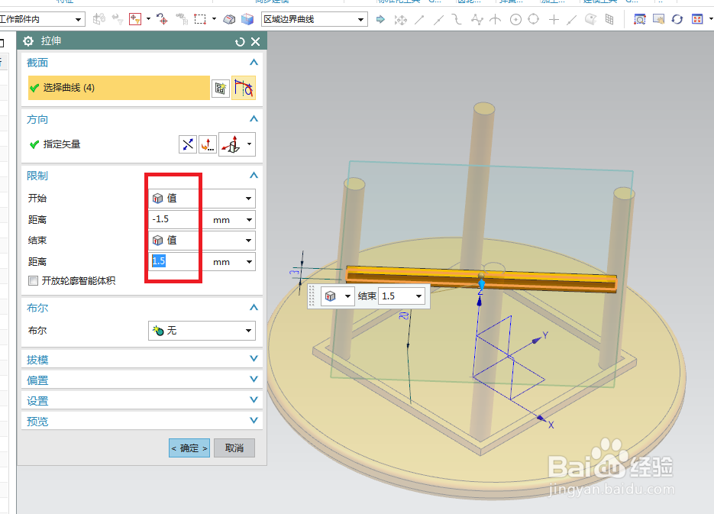Click the sketch section icon beside 选择曲线
Viewport: 714px width, 514px height.
pyautogui.click(x=221, y=89)
